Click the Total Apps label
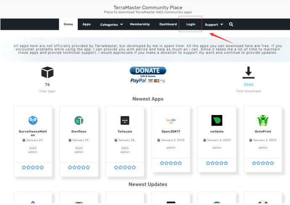 [47, 91]
